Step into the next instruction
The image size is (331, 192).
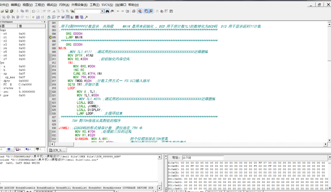coord(13,17)
